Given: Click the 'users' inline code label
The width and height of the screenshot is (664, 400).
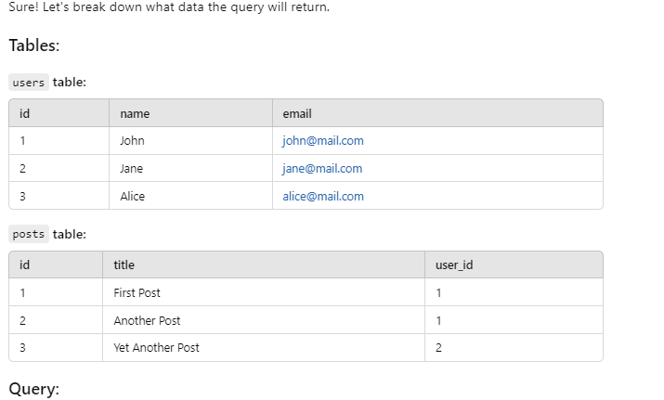Looking at the screenshot, I should 29,83.
